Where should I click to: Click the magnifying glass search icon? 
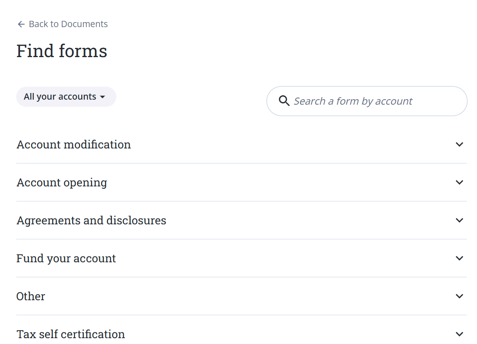point(284,101)
